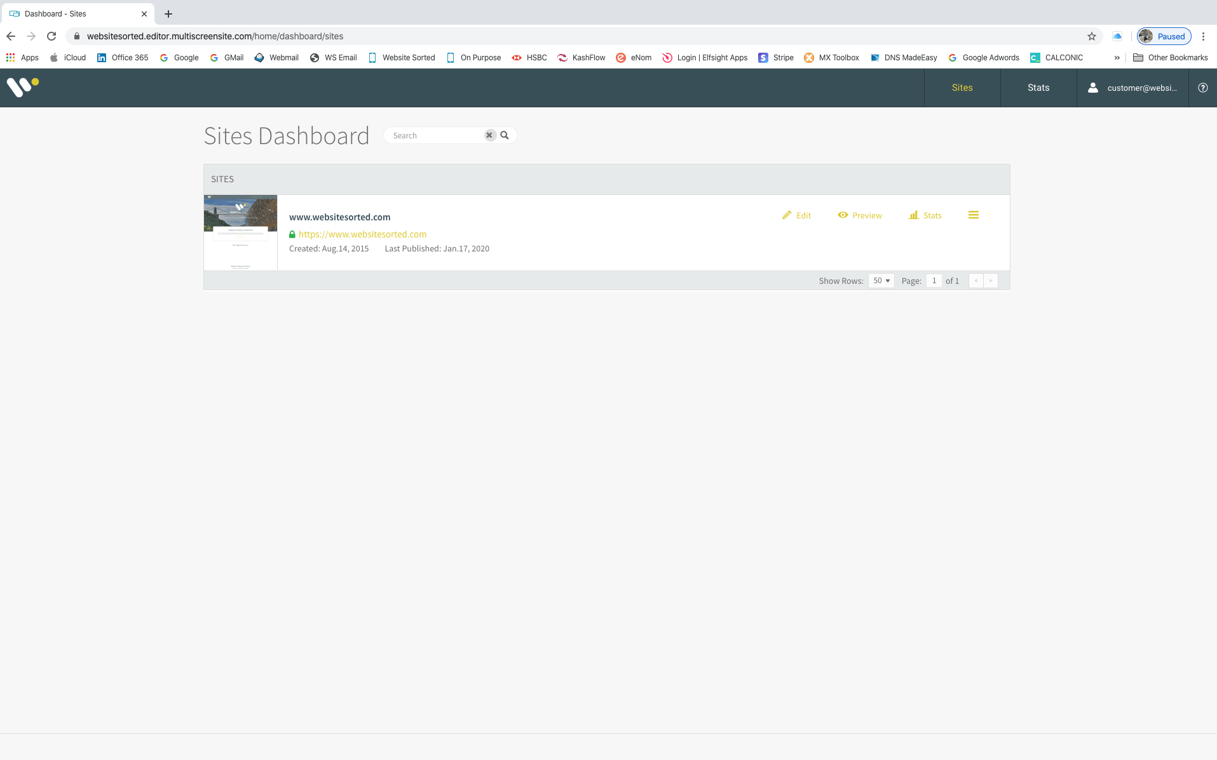Image resolution: width=1217 pixels, height=760 pixels.
Task: Open the Show Rows dropdown
Action: point(881,280)
